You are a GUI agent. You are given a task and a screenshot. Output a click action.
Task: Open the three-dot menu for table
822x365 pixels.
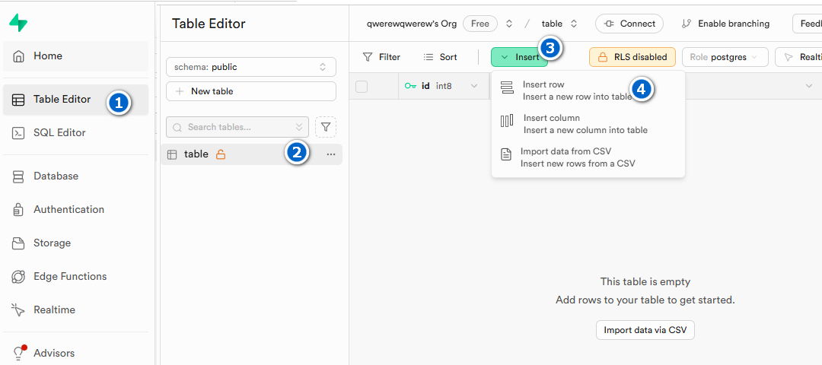tap(330, 154)
